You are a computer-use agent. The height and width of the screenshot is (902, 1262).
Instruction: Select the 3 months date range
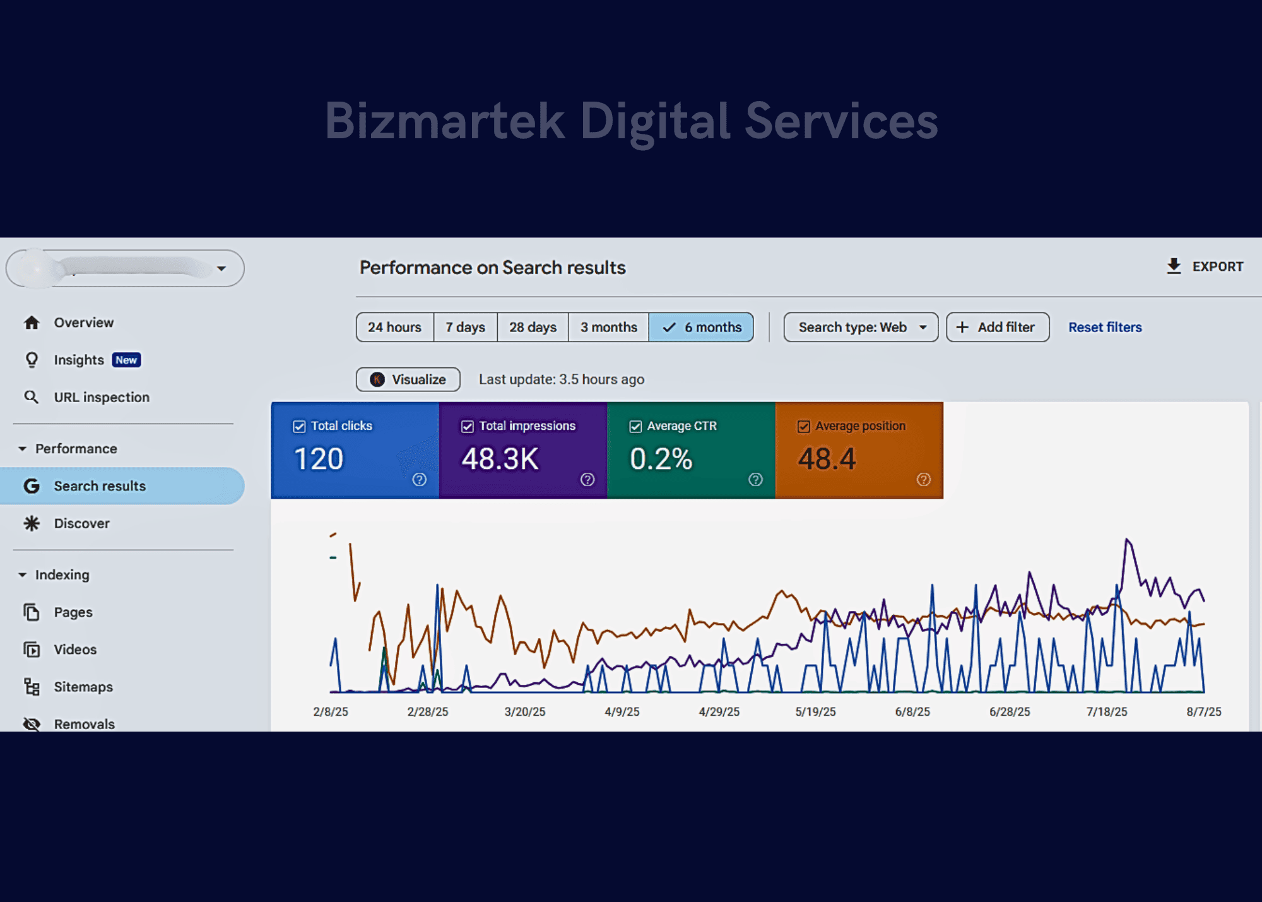[x=609, y=327]
